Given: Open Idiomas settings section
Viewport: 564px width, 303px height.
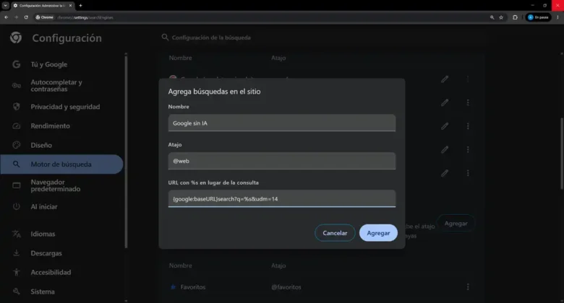Looking at the screenshot, I should tap(43, 234).
